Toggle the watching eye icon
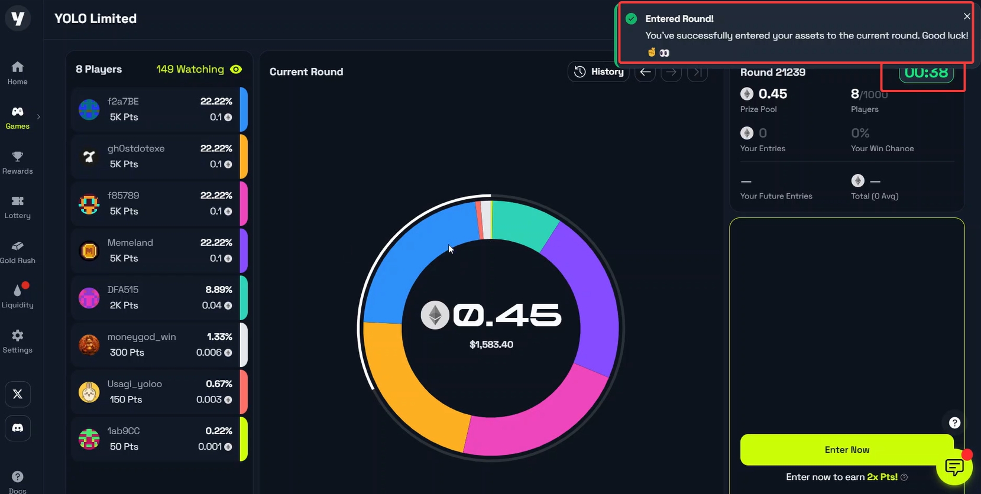981x494 pixels. click(x=236, y=70)
